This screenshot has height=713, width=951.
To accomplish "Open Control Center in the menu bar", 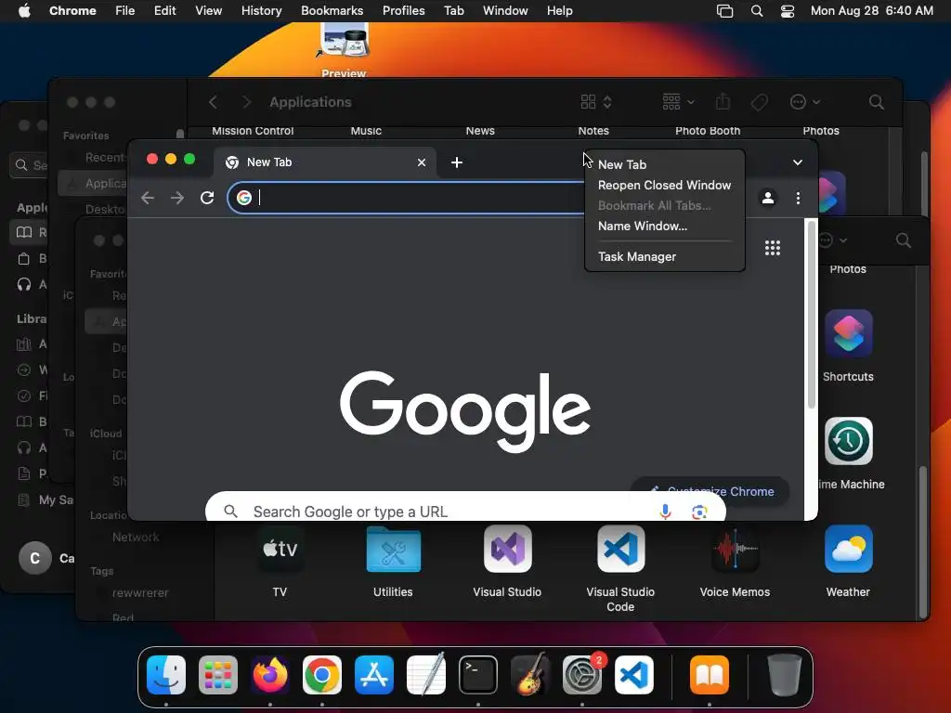I will [x=788, y=11].
